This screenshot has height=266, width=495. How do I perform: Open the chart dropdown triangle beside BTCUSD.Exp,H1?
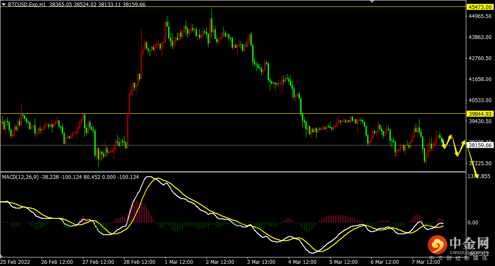pos(3,4)
